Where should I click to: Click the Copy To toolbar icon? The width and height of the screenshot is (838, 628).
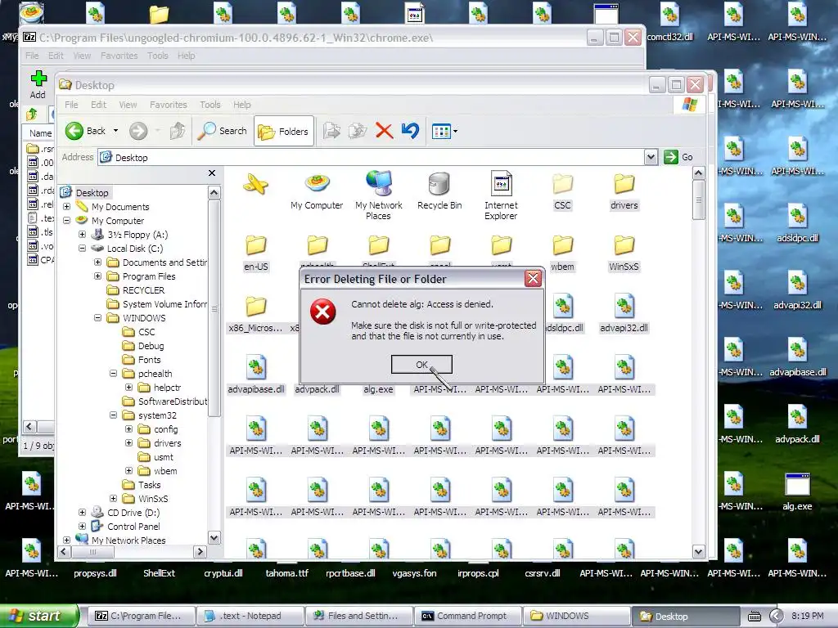[x=358, y=131]
